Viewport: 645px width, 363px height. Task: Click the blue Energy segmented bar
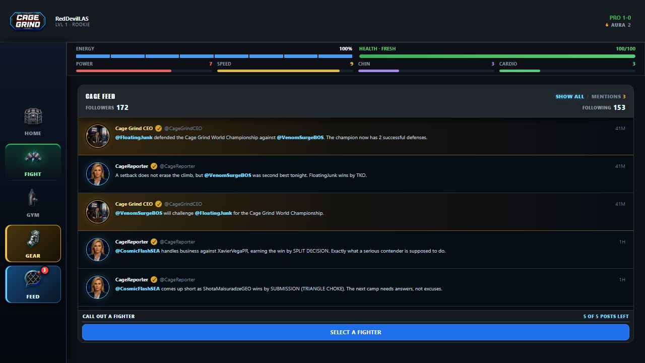214,56
